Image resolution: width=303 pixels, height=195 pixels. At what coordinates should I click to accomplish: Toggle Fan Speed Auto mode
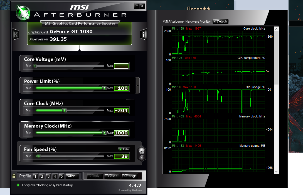[x=124, y=149]
